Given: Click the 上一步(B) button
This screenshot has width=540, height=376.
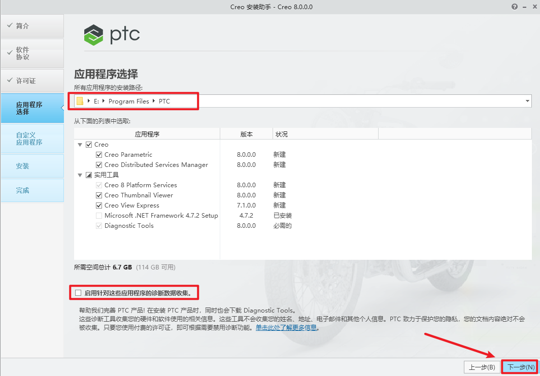Looking at the screenshot, I should (480, 366).
